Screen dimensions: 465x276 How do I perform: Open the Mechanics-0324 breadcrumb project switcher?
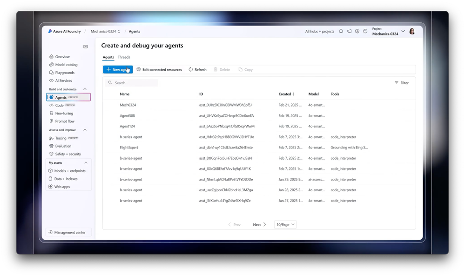[x=105, y=31]
